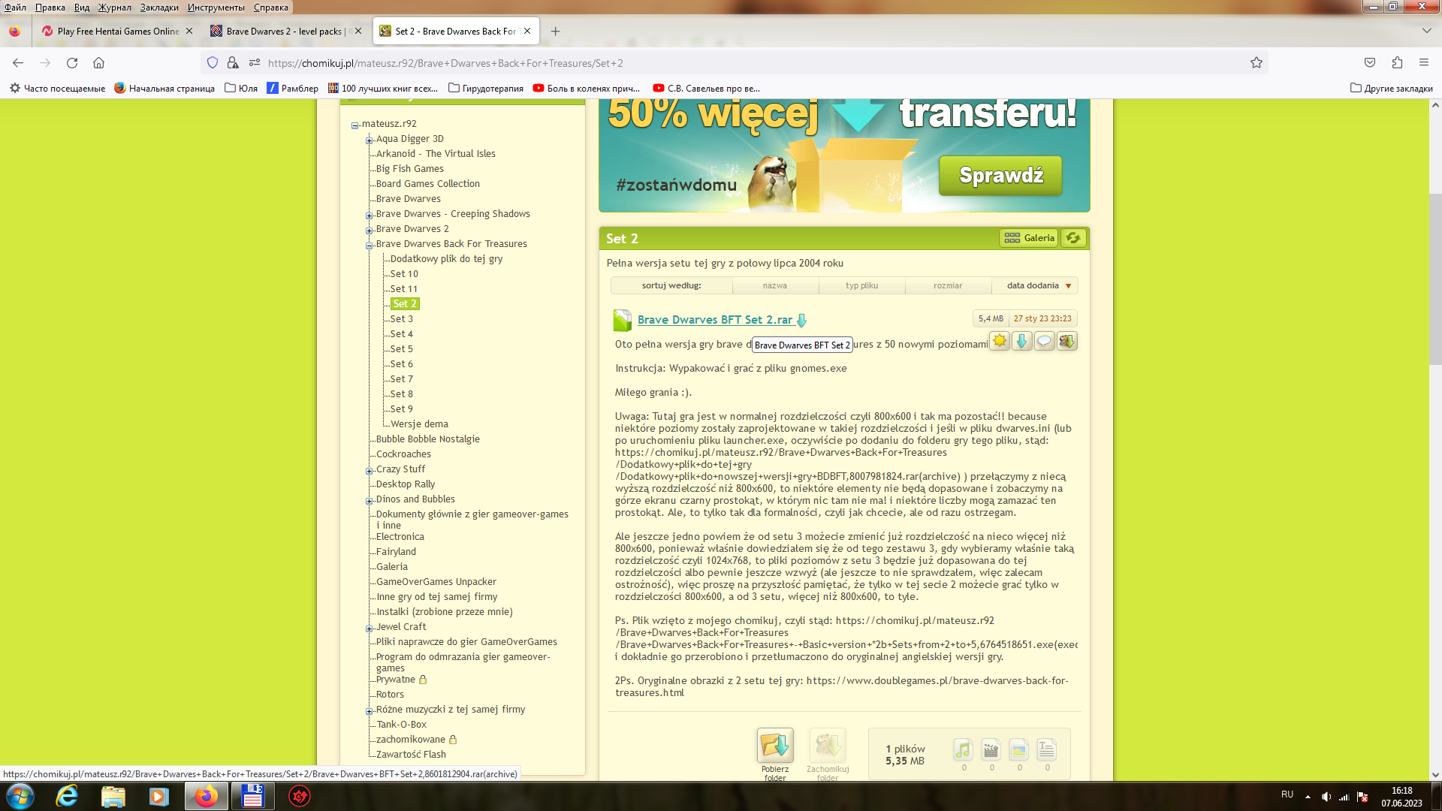Open Set 3 in folder tree
Viewport: 1442px width, 811px height.
click(402, 319)
